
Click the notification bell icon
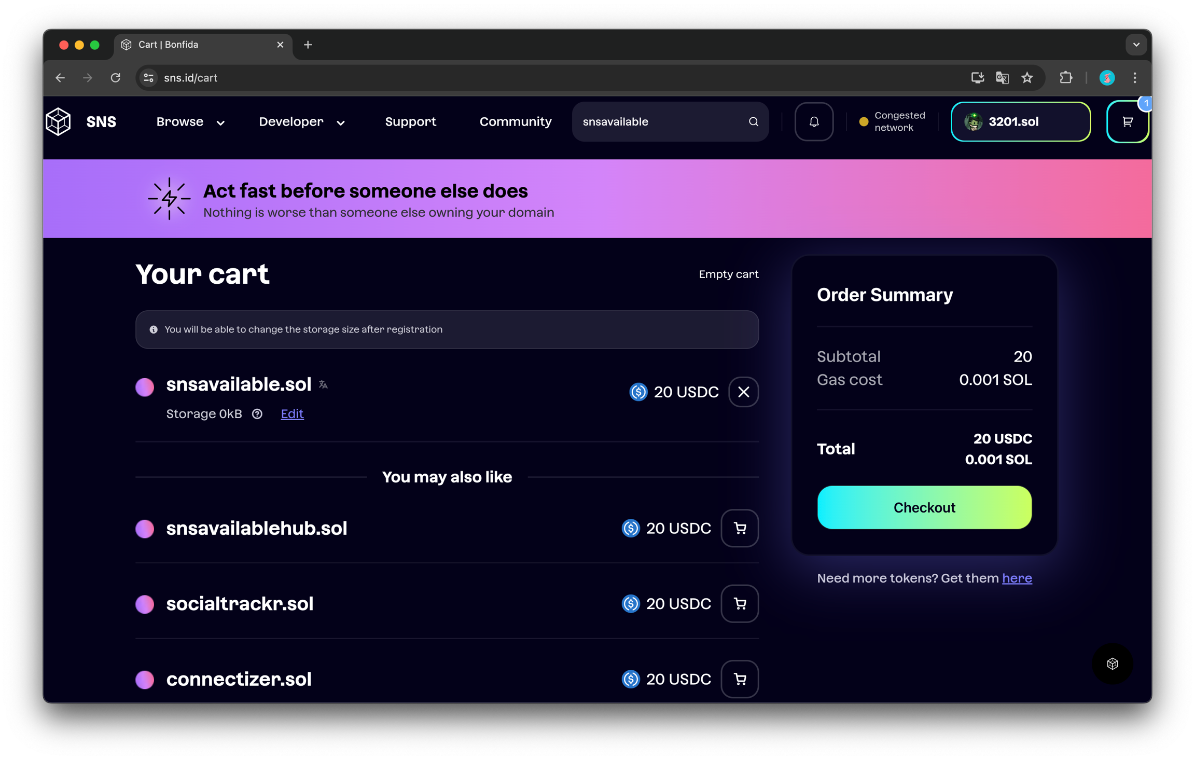[x=814, y=121]
